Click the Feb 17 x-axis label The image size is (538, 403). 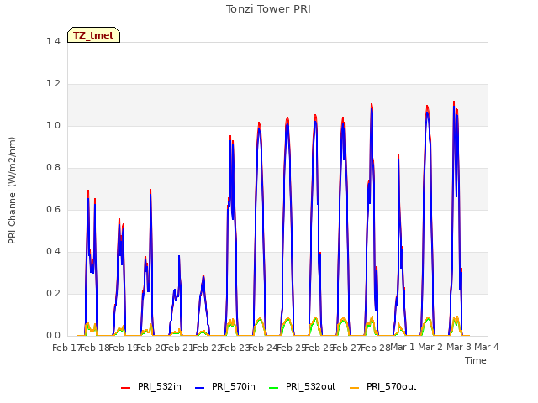click(66, 348)
